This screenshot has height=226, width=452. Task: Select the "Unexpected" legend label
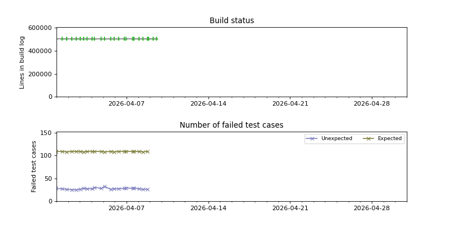click(x=336, y=138)
